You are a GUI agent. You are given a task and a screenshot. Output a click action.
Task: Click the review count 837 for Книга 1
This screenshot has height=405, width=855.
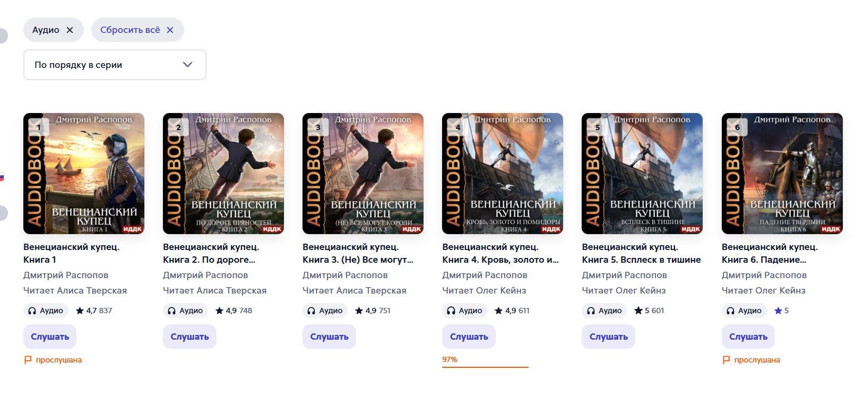(106, 311)
